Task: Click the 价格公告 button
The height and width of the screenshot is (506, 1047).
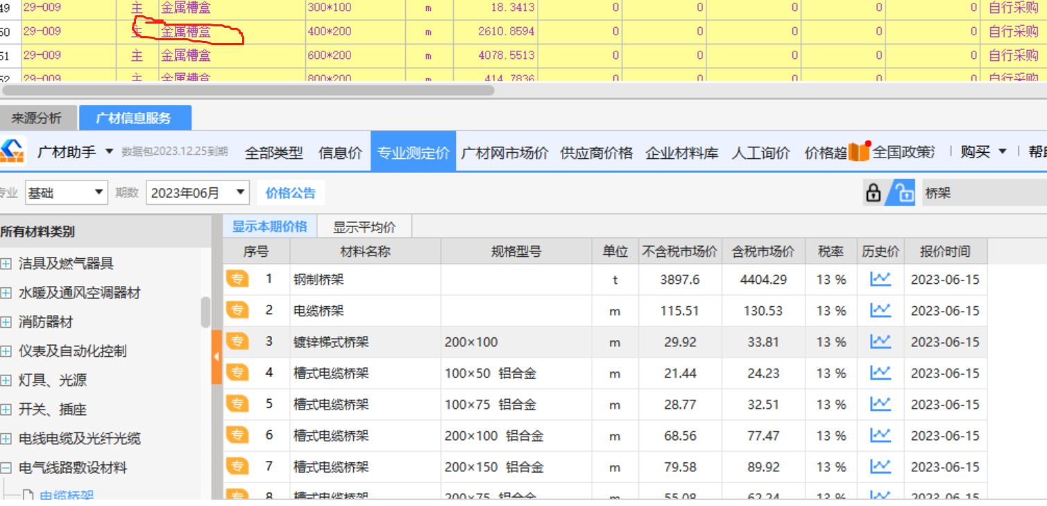Action: tap(290, 193)
